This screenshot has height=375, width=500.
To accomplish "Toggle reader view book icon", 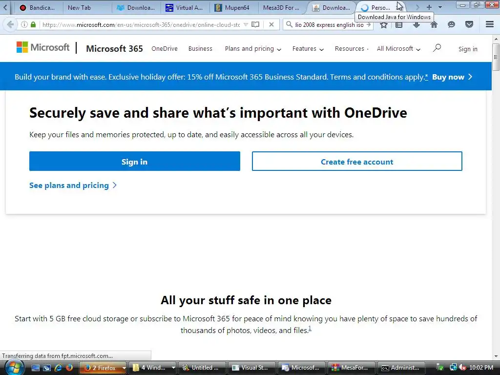I will click(255, 24).
